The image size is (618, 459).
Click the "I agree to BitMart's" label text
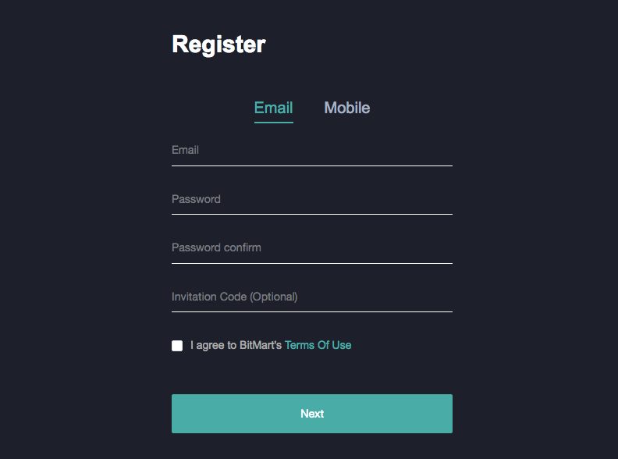click(x=236, y=345)
